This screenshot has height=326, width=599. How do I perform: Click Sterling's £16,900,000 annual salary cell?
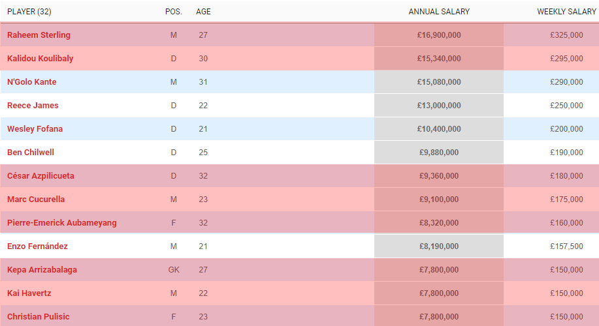pyautogui.click(x=439, y=35)
